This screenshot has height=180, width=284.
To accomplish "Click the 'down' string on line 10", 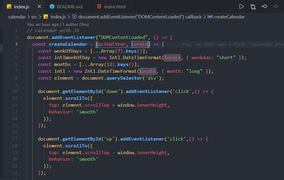I will [x=112, y=91].
